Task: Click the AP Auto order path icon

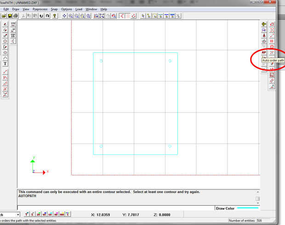Action: (264, 52)
